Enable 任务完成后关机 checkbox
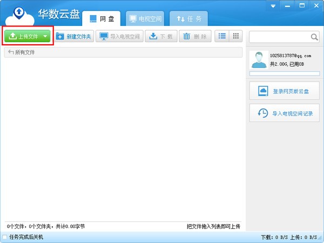The width and height of the screenshot is (324, 243). click(5, 237)
